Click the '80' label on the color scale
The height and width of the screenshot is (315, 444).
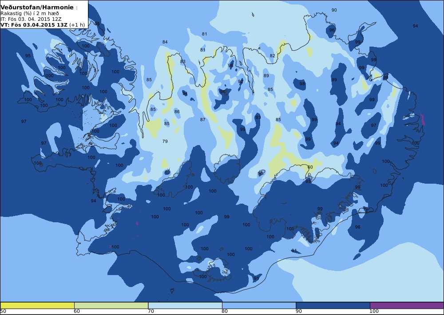[x=225, y=311]
